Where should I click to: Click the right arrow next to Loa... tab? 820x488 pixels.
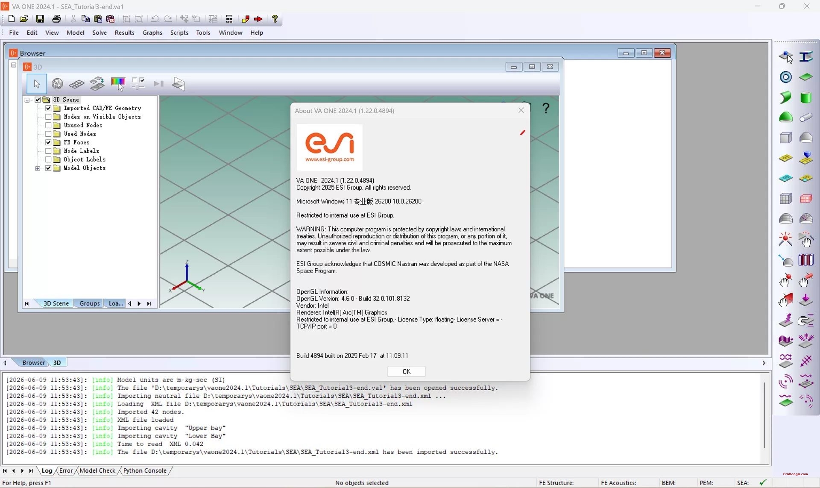click(139, 303)
